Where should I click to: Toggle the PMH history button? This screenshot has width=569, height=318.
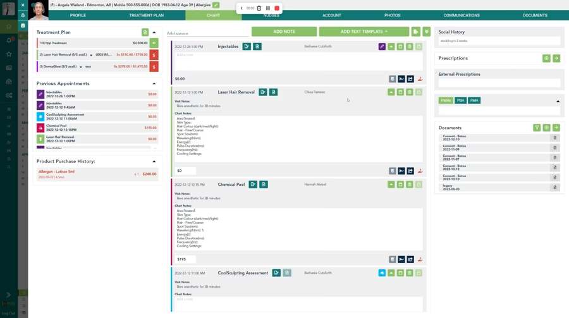(446, 101)
